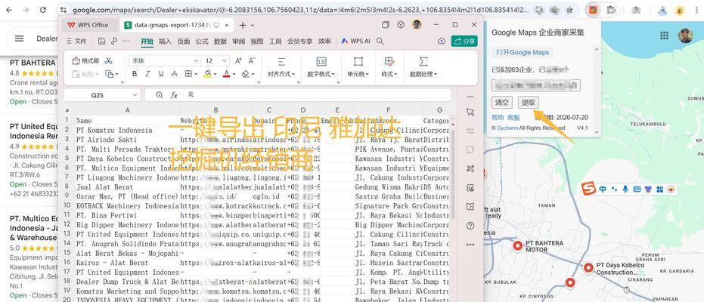This screenshot has height=302, width=704.
Task: Select the data-gmaps-export document tab
Action: [176, 25]
